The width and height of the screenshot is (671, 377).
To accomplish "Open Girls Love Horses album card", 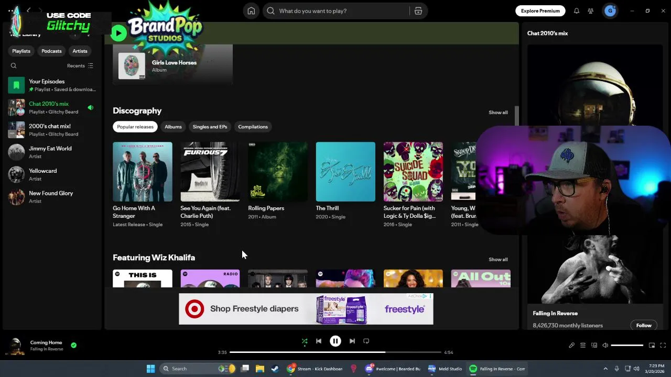I will pos(172,65).
